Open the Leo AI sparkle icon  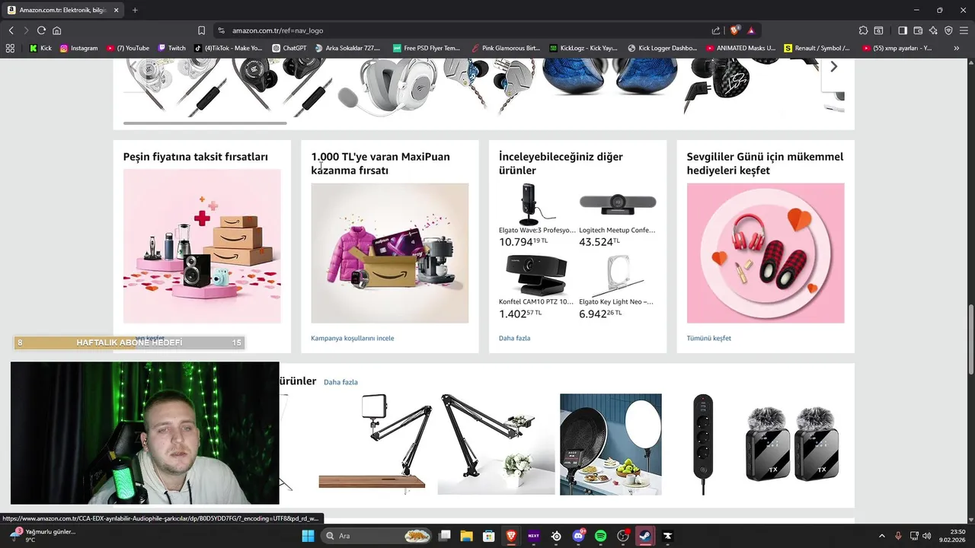coord(933,30)
